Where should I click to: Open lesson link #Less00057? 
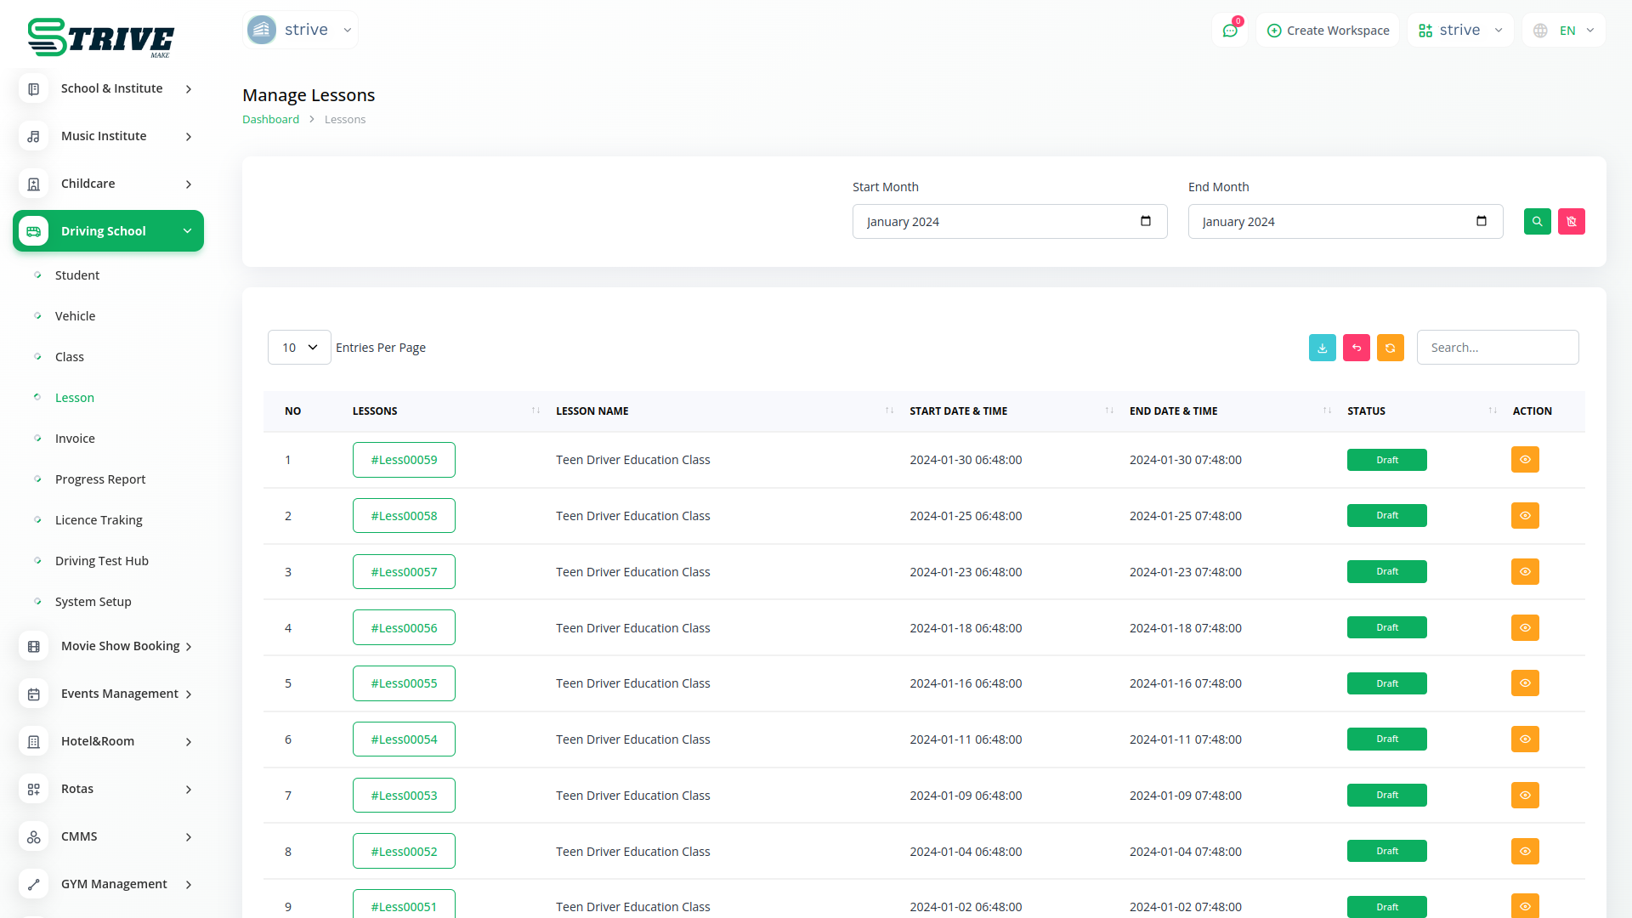pos(404,572)
